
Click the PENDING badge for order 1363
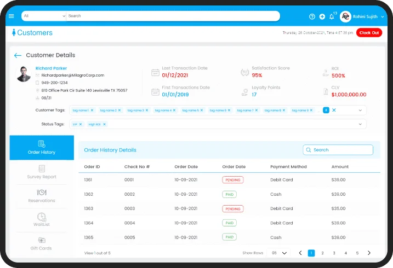click(x=233, y=208)
